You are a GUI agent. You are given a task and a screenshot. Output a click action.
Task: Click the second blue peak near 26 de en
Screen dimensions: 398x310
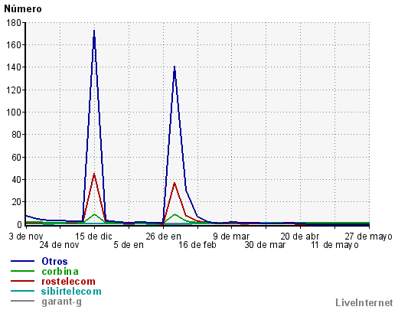click(175, 67)
